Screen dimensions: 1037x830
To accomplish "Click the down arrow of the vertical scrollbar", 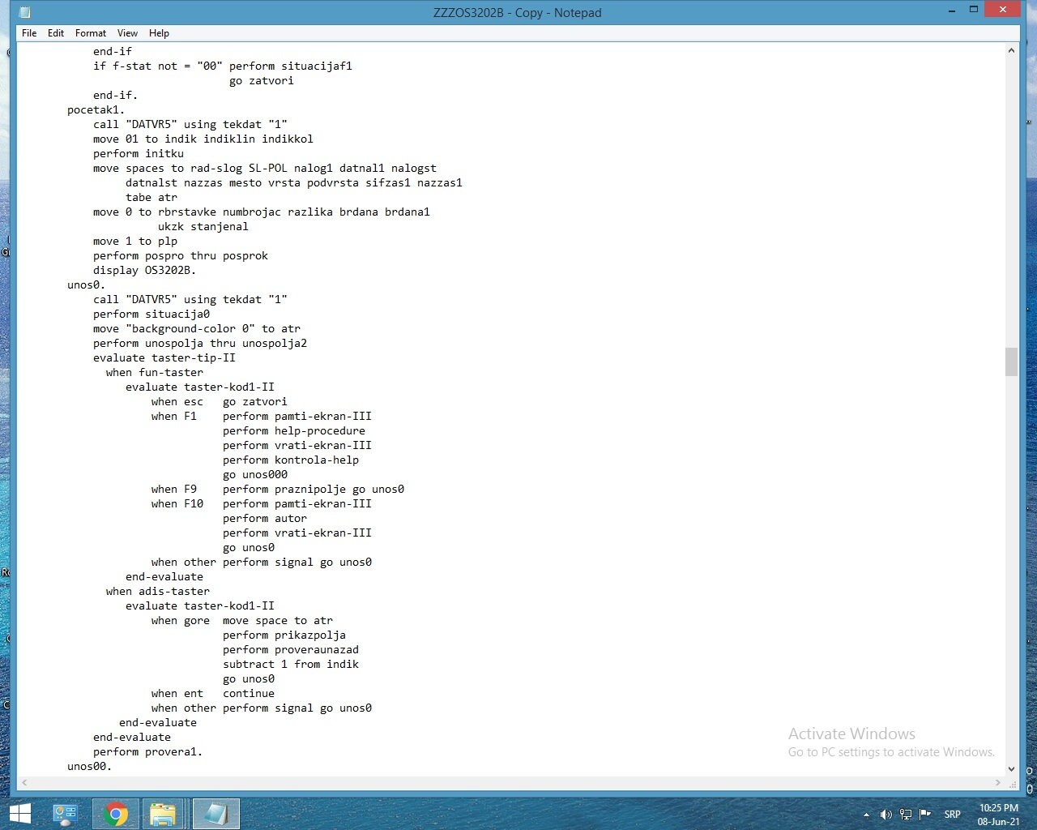I will pyautogui.click(x=1011, y=768).
